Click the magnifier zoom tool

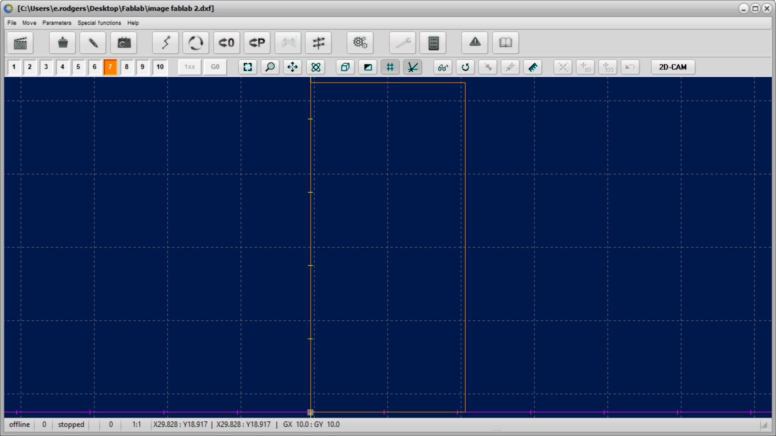270,67
